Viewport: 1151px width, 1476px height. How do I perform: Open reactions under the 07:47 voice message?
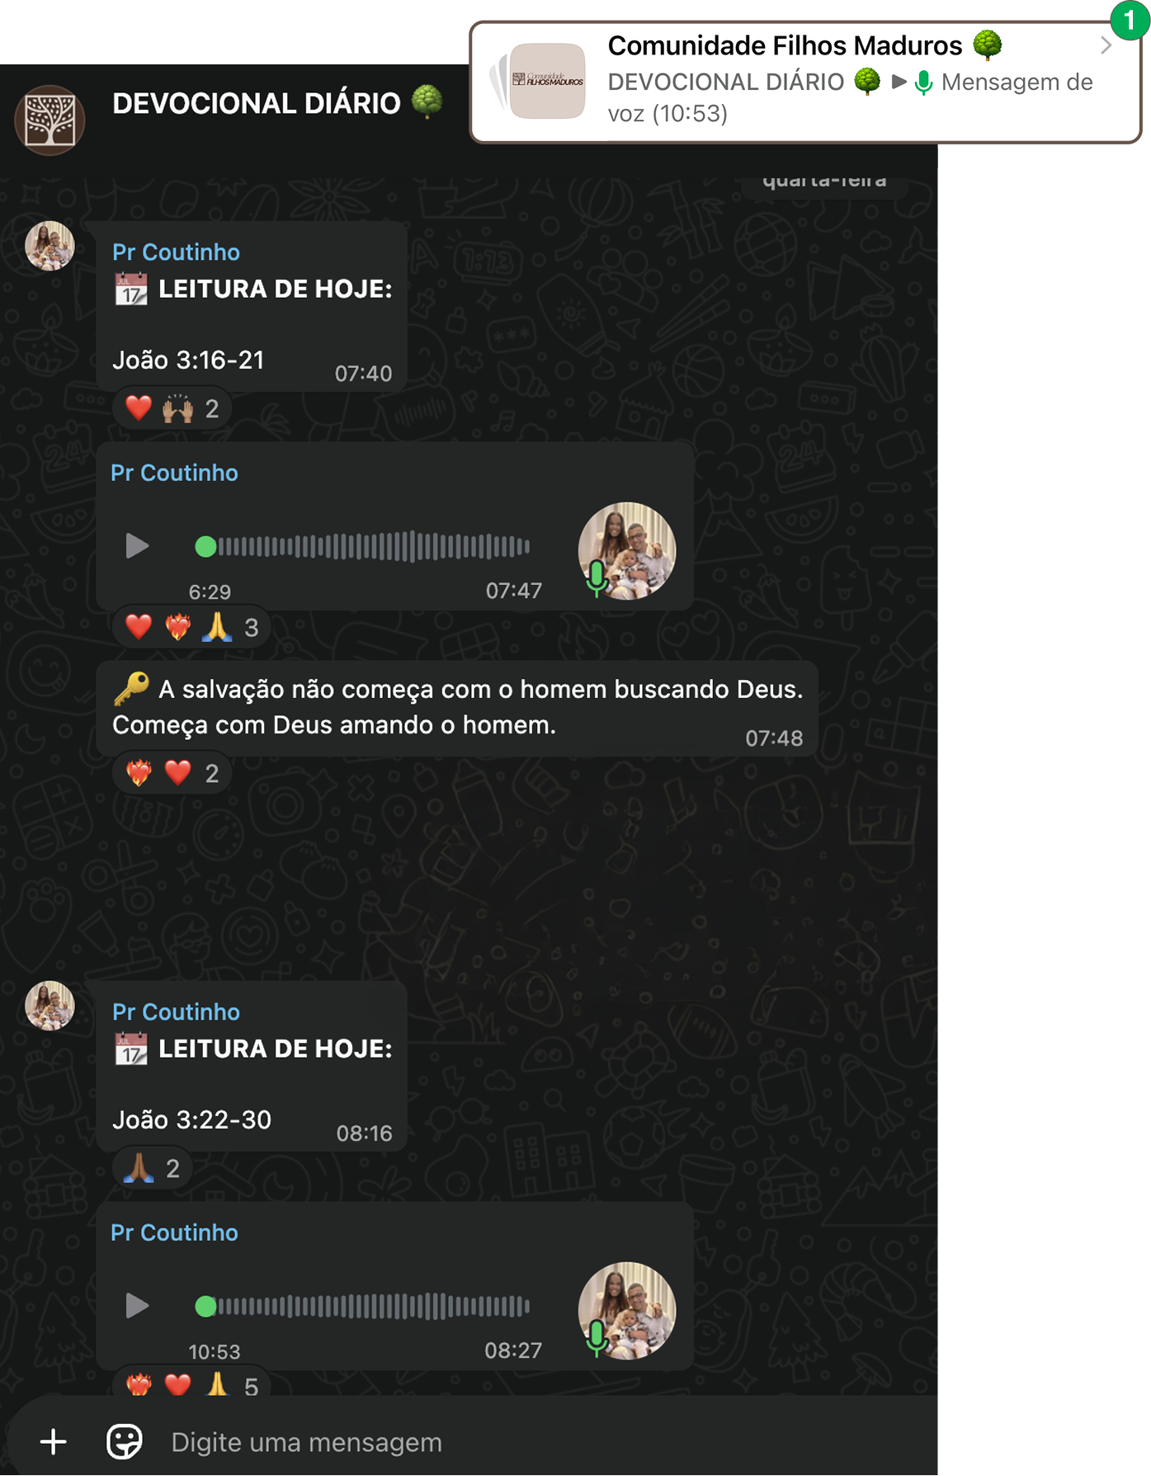[191, 628]
